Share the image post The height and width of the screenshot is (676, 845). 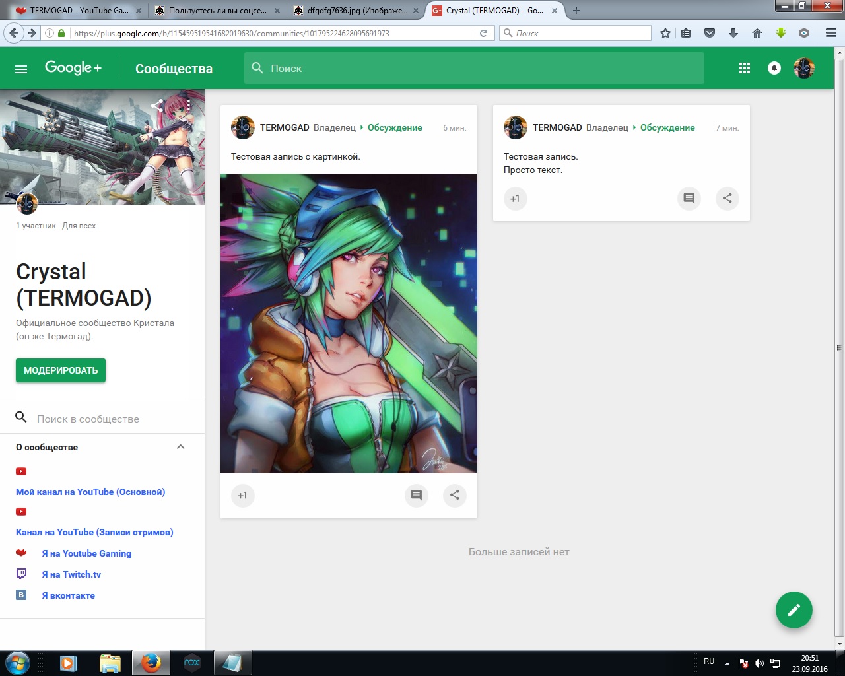click(454, 495)
